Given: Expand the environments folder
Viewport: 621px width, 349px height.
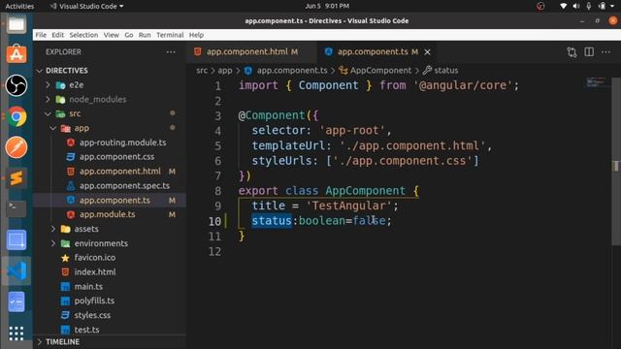Looking at the screenshot, I should [x=53, y=243].
